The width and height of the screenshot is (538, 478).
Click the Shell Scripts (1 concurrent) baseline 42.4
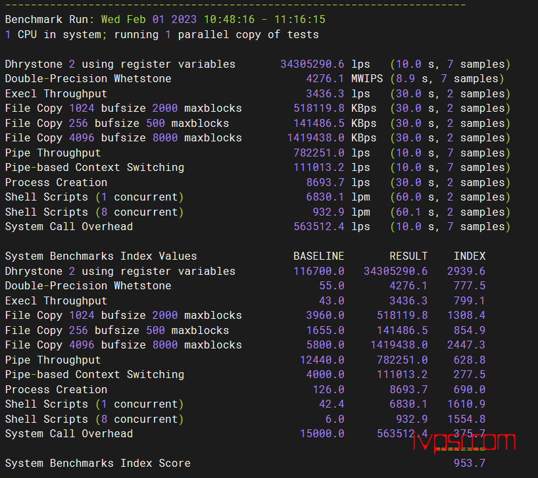click(x=331, y=404)
